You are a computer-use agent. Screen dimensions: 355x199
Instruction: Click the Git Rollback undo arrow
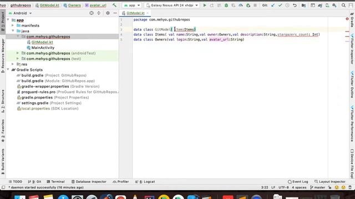click(x=295, y=5)
